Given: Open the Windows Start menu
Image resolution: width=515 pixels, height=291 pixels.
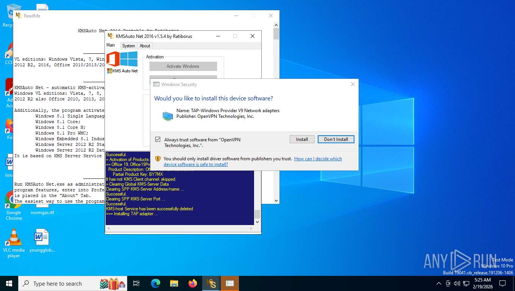Looking at the screenshot, I should pos(9,283).
